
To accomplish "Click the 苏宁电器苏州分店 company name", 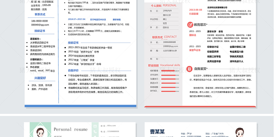I will [98, 20].
